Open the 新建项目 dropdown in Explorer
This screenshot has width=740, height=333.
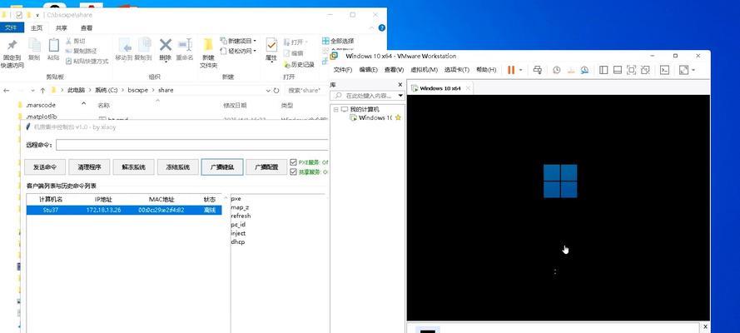pyautogui.click(x=239, y=41)
